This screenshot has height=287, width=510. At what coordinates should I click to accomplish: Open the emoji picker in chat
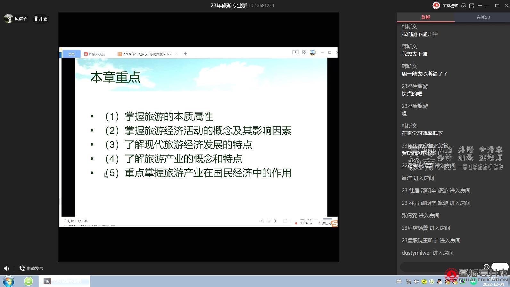[486, 267]
